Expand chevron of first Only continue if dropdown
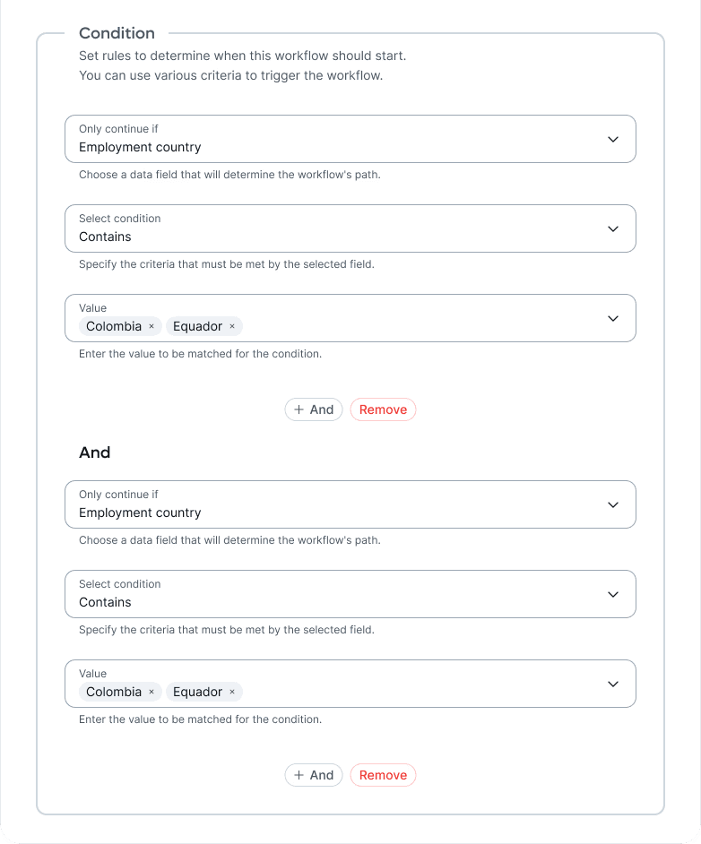 612,140
